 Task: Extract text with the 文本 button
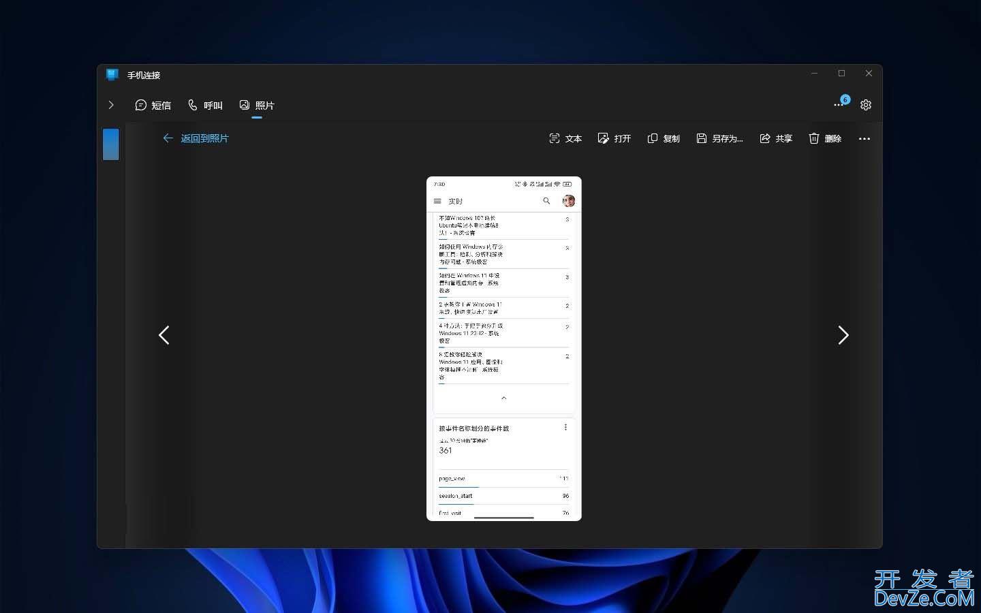[x=565, y=138]
